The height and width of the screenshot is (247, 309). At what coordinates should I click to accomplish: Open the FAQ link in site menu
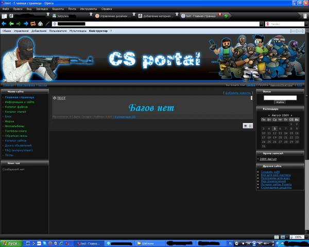[x=19, y=150]
